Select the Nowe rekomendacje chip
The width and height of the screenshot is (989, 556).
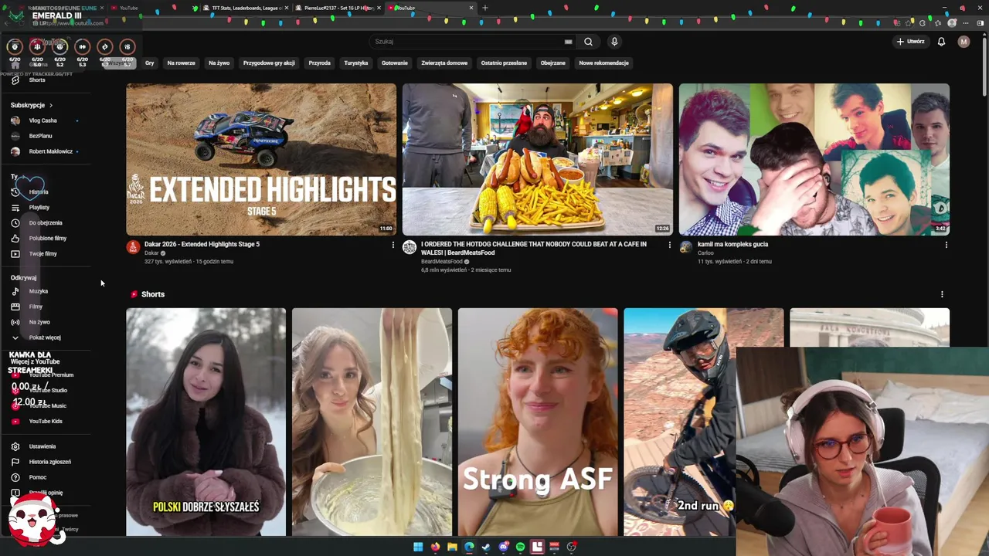604,63
